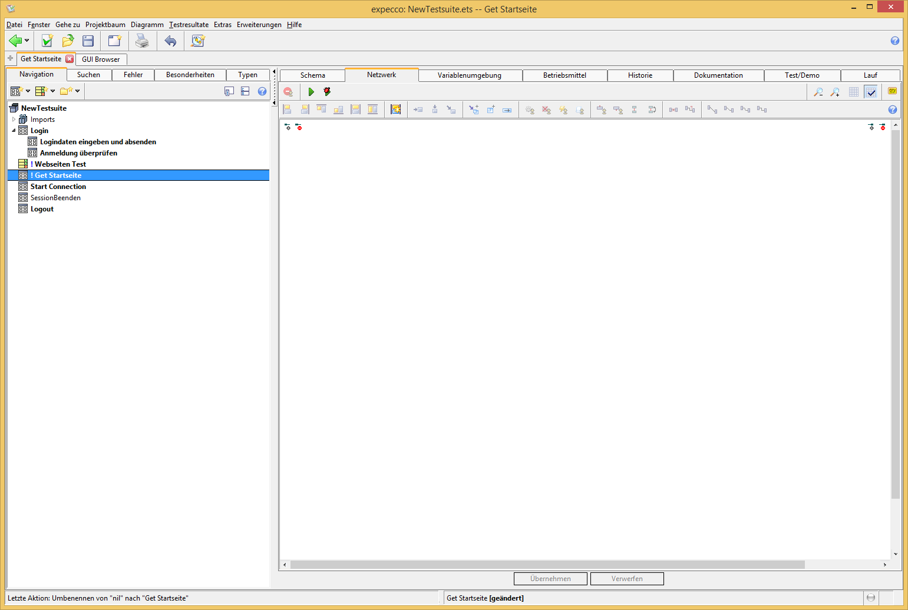908x610 pixels.
Task: Collapse the Login tree node
Action: pyautogui.click(x=14, y=131)
